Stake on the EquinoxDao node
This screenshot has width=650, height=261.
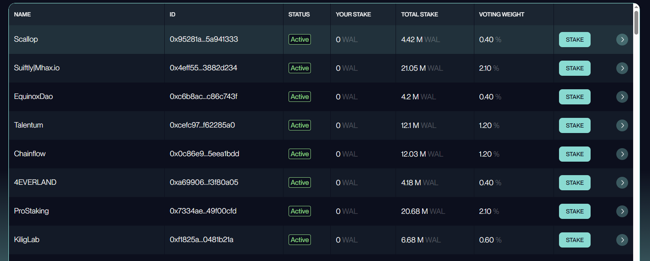point(575,97)
